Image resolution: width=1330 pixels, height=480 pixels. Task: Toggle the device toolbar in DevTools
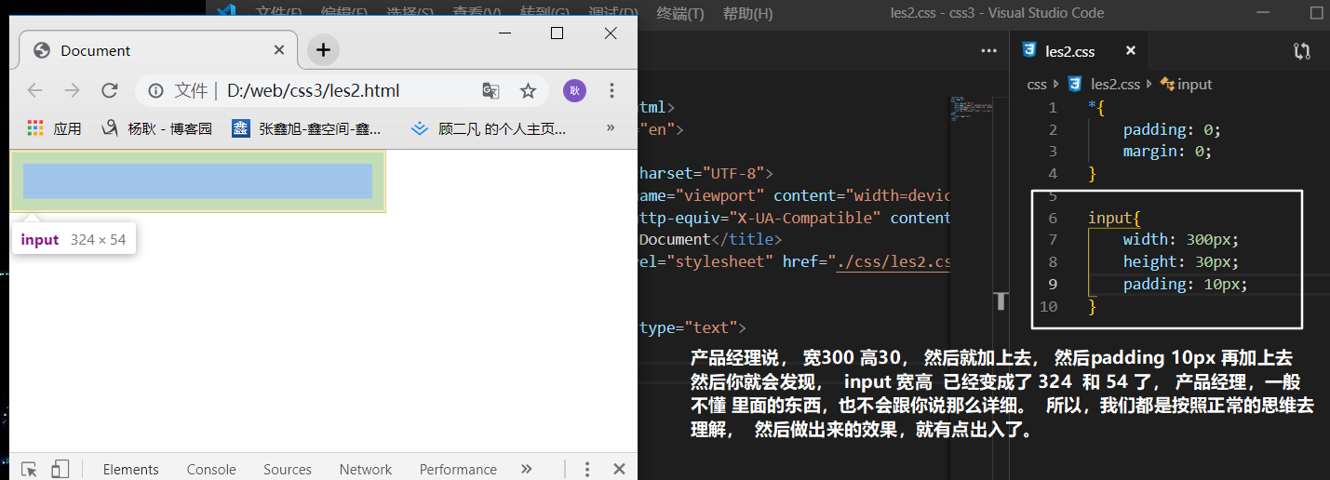pyautogui.click(x=60, y=469)
